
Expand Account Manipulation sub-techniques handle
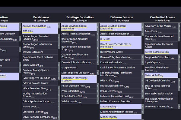click(x=59, y=26)
